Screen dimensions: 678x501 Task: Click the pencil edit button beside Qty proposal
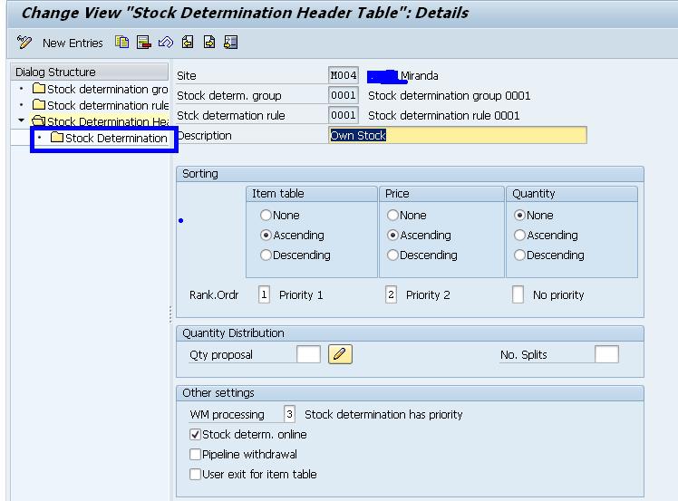pyautogui.click(x=340, y=354)
